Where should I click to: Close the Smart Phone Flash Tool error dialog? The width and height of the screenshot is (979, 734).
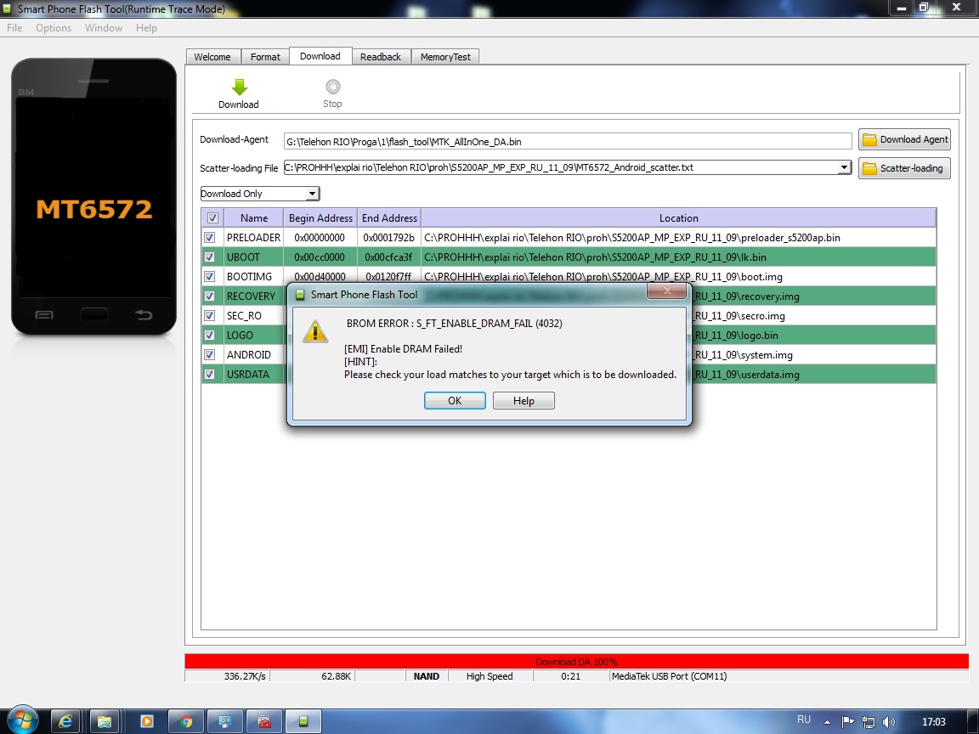667,291
